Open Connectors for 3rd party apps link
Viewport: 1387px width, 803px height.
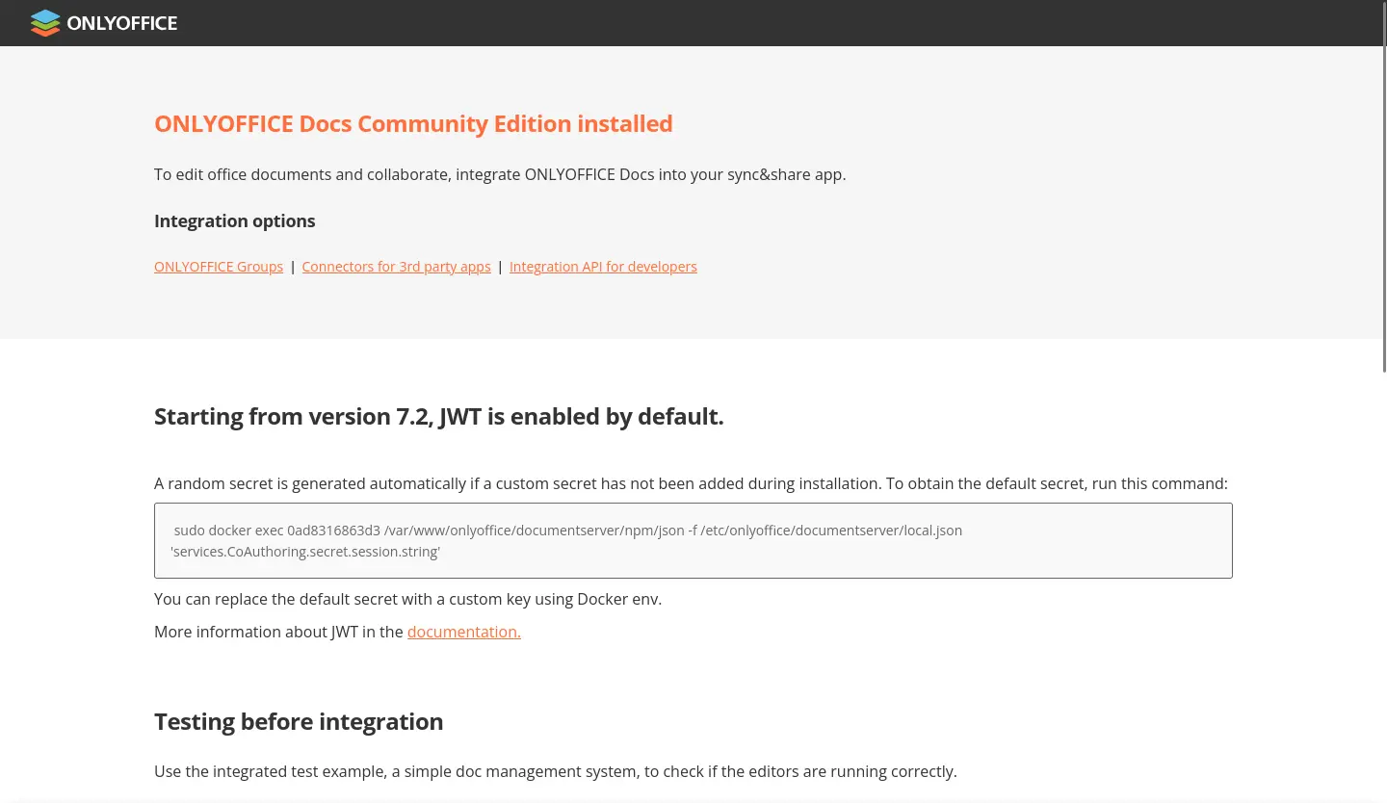tap(396, 267)
